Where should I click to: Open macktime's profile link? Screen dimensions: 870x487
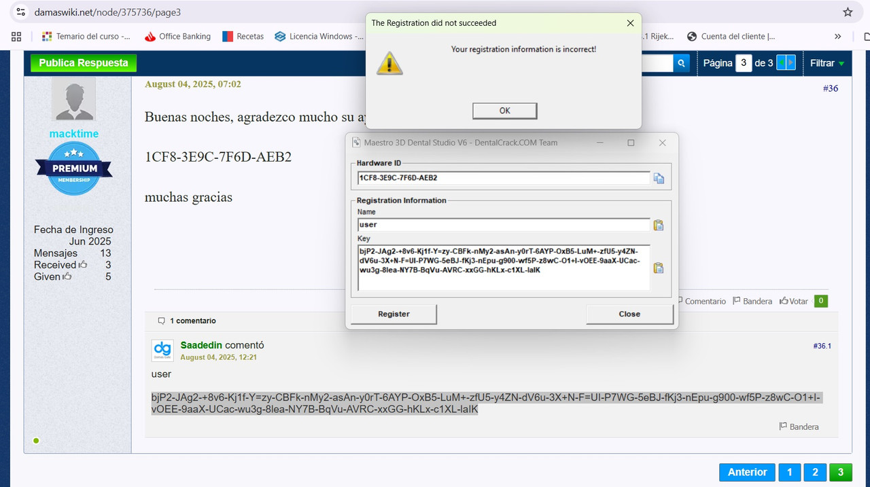pos(73,134)
